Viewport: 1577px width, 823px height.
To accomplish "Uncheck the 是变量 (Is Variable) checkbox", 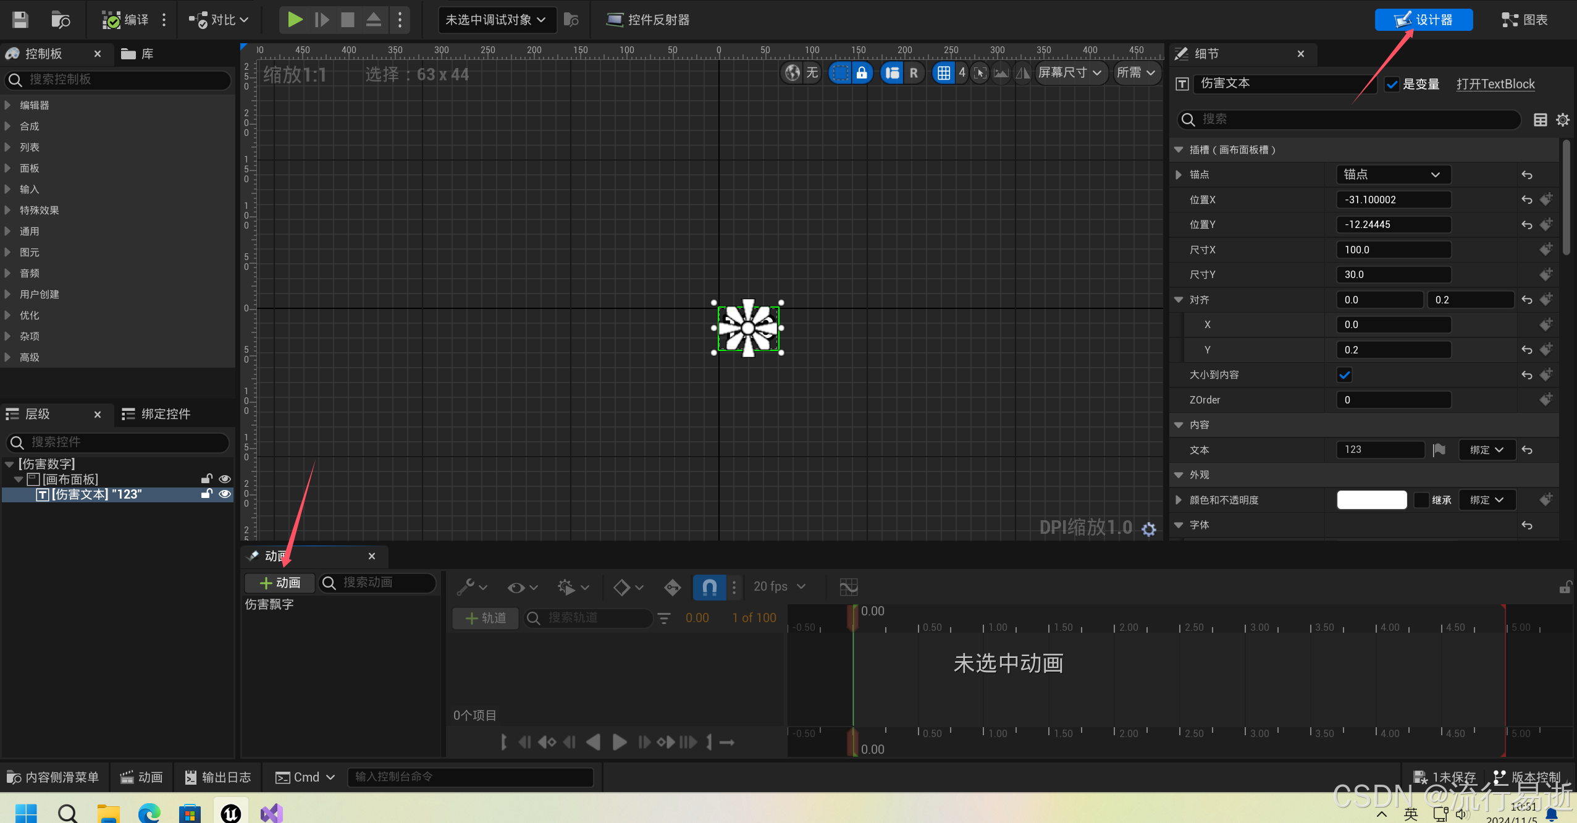I will click(1392, 85).
